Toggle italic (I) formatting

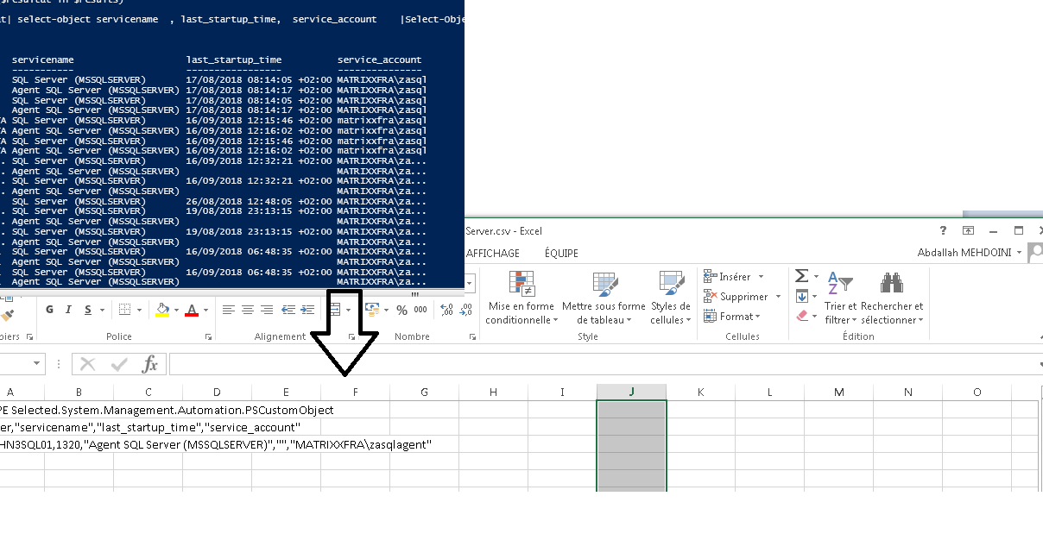point(67,311)
